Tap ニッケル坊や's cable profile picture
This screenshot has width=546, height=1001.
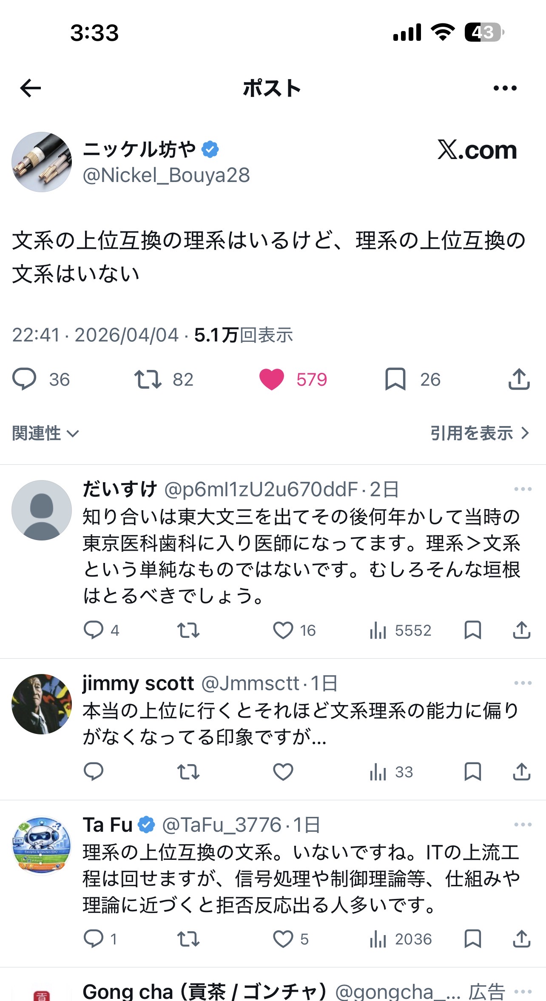42,162
